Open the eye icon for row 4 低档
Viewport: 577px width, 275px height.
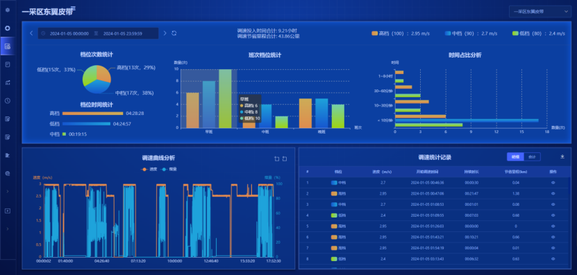click(x=553, y=215)
